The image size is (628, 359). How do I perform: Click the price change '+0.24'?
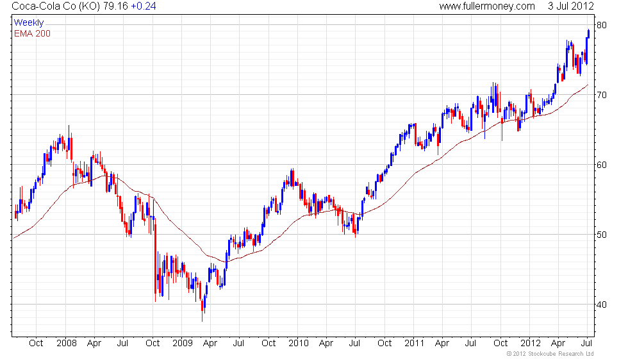tap(144, 6)
